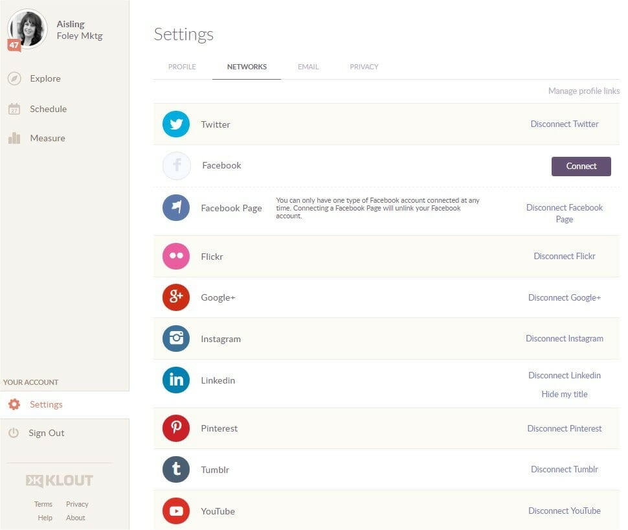Image resolution: width=628 pixels, height=530 pixels.
Task: Disconnect YouTube network
Action: click(565, 511)
